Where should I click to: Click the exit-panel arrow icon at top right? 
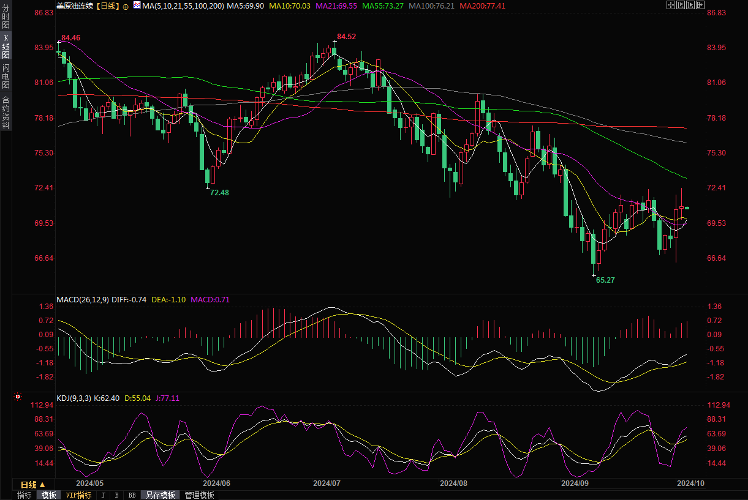pyautogui.click(x=700, y=5)
